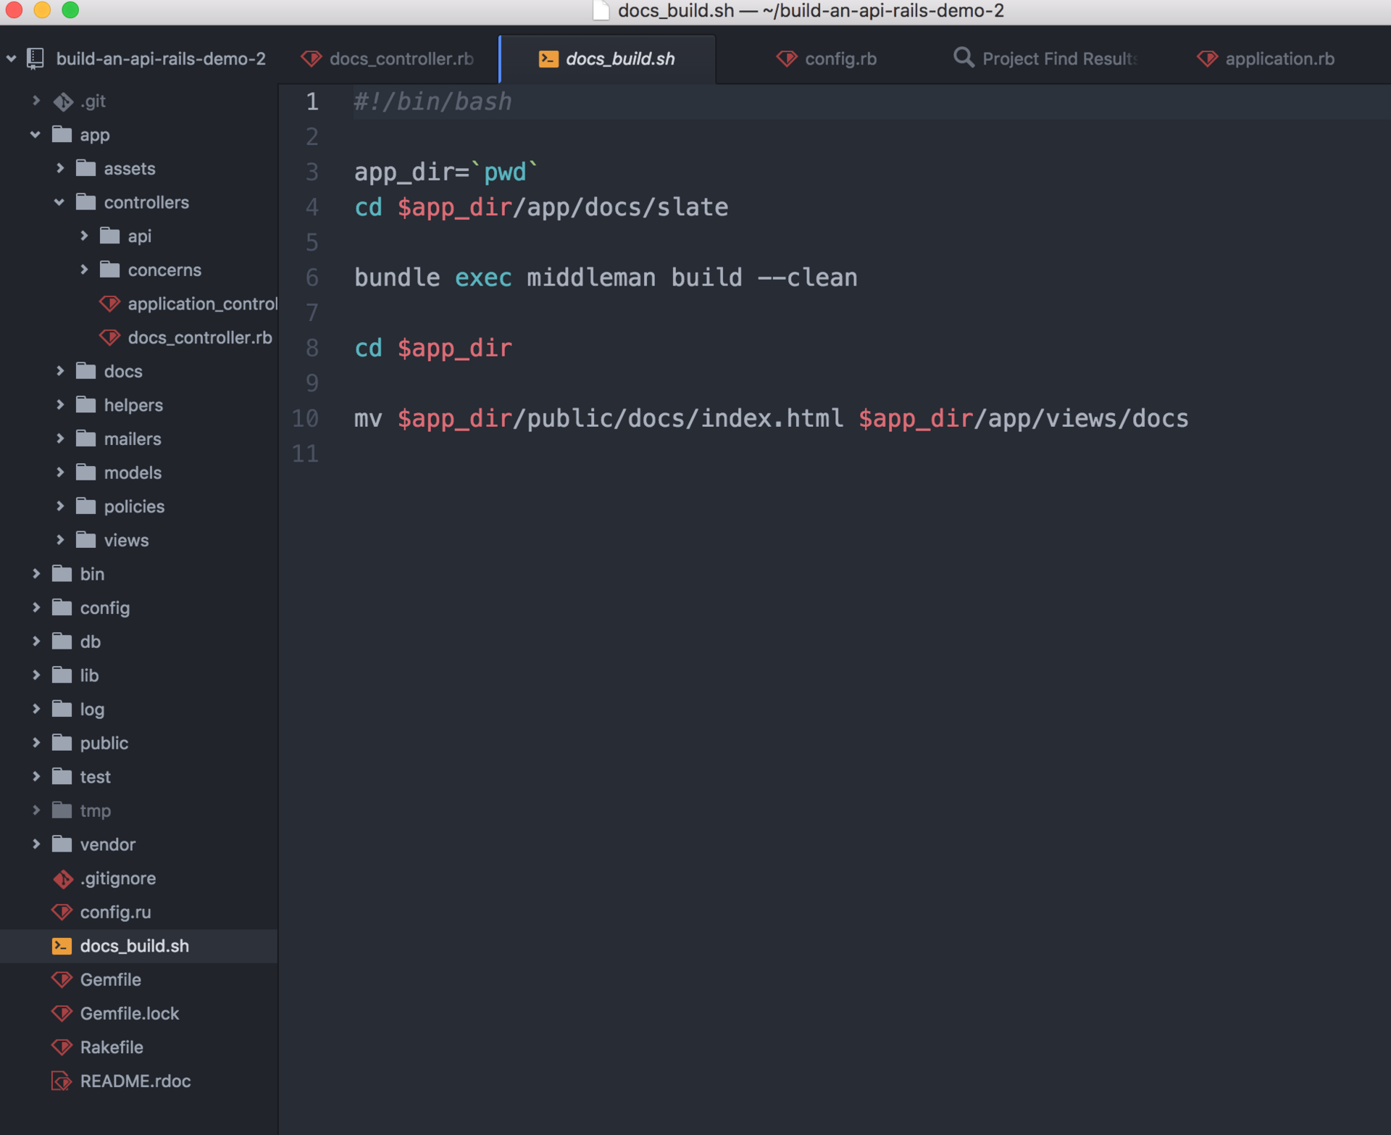Click ruby icon on the config.rb tab
Viewport: 1391px width, 1135px height.
[x=786, y=59]
